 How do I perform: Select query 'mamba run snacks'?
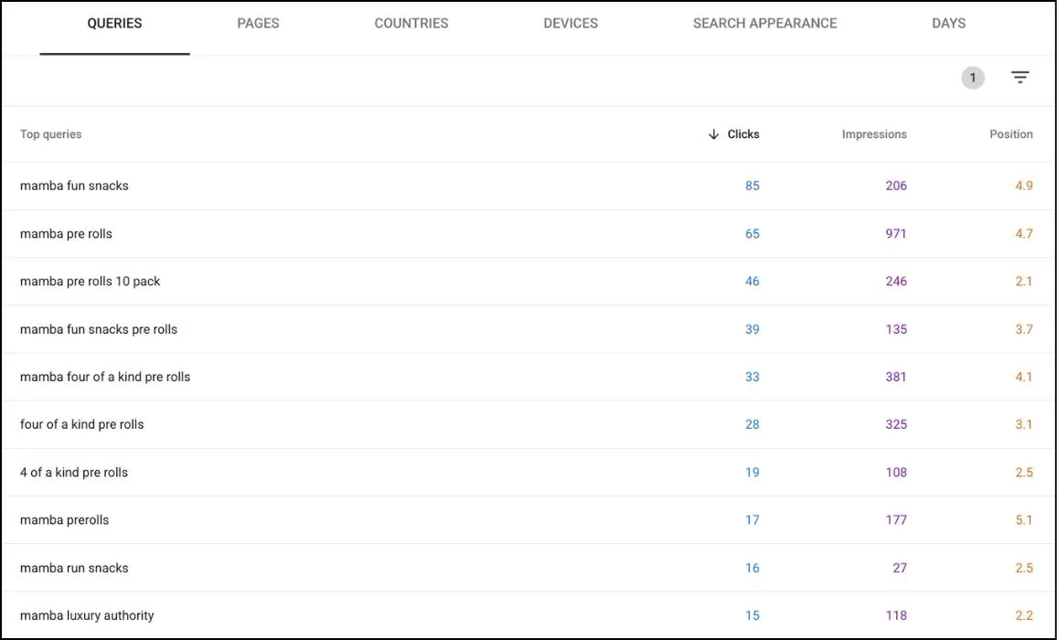click(x=74, y=568)
